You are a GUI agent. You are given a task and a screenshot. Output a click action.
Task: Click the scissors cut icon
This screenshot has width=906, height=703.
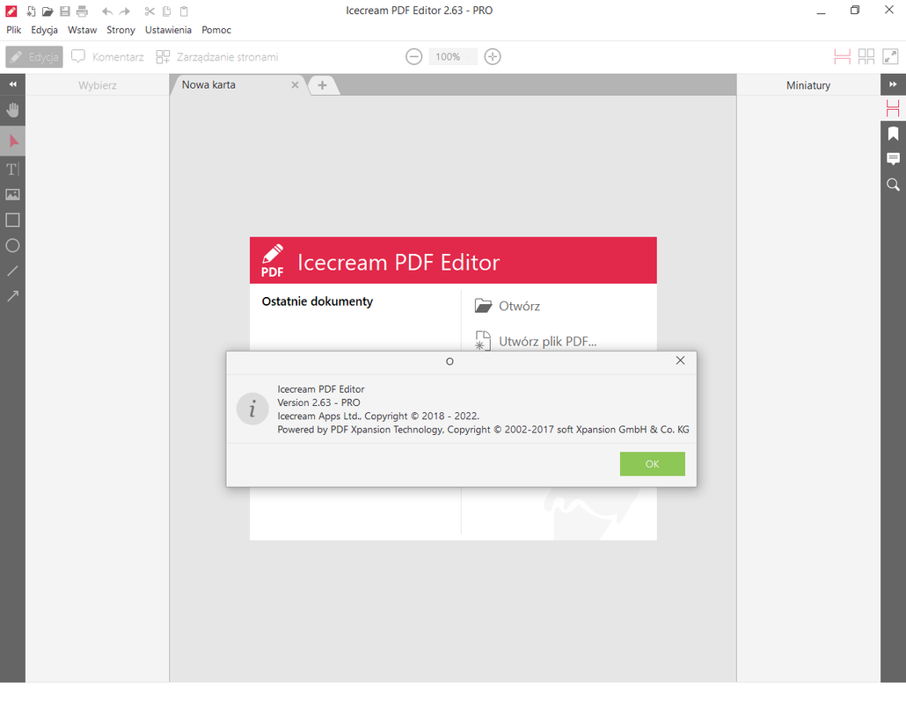click(x=150, y=11)
